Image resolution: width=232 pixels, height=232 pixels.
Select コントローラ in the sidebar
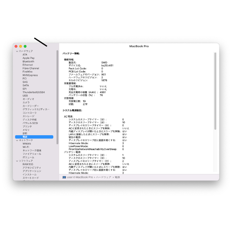coord(30,113)
